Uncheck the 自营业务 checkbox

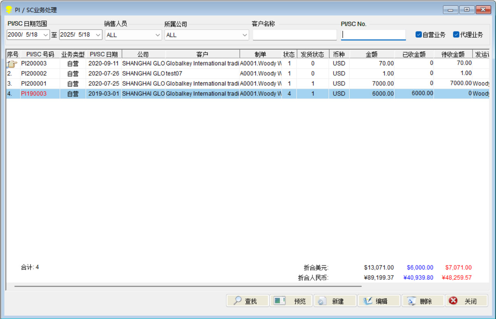(419, 35)
